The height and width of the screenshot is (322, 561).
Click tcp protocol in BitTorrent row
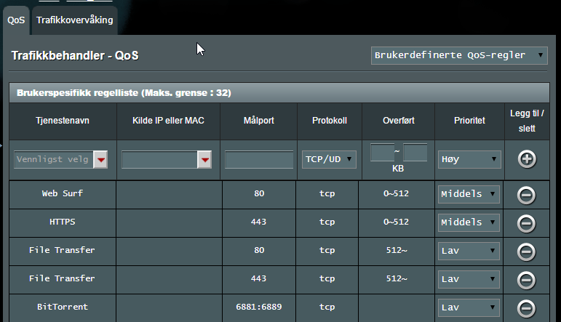(327, 307)
